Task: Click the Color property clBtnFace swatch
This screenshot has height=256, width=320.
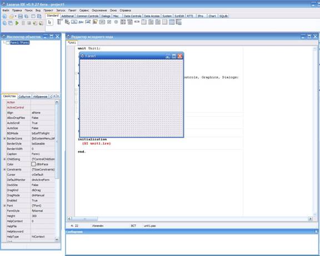Action: (x=33, y=164)
